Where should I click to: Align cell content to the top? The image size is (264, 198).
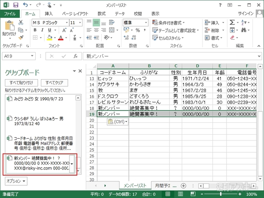89,22
